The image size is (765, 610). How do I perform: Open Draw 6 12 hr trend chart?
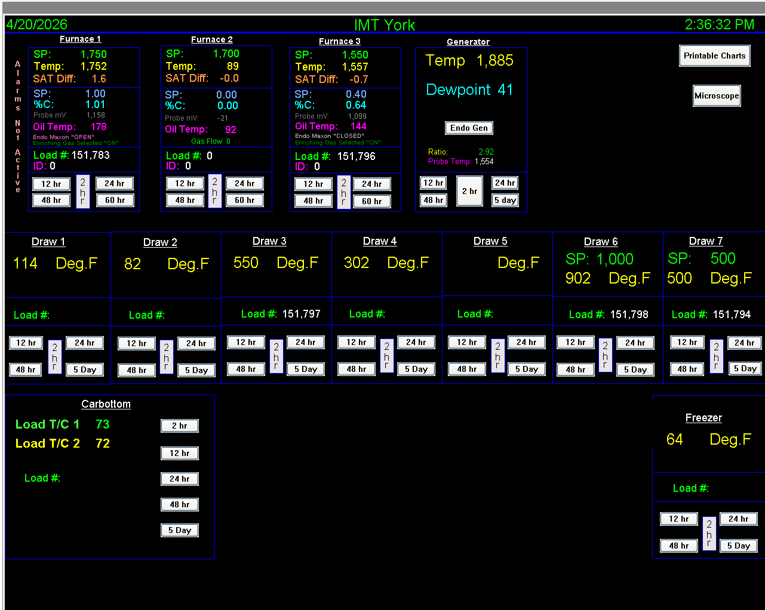coord(575,342)
